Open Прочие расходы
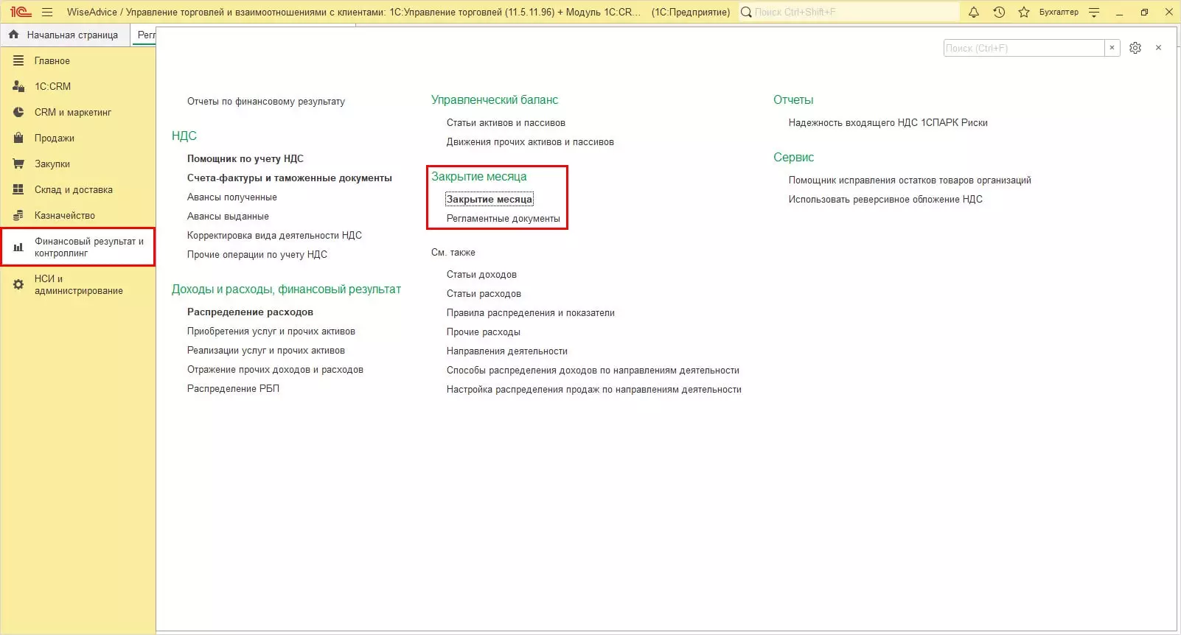 coord(484,331)
